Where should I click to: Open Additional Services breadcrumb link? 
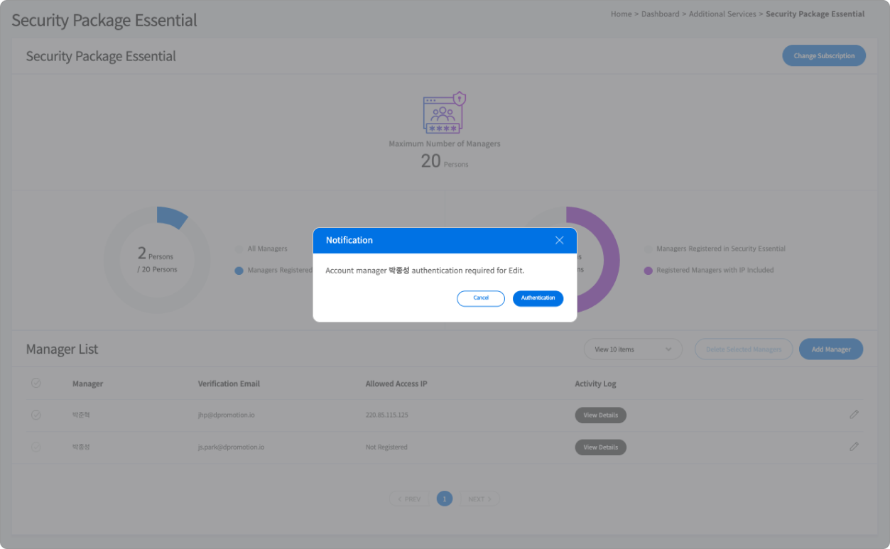click(x=722, y=14)
